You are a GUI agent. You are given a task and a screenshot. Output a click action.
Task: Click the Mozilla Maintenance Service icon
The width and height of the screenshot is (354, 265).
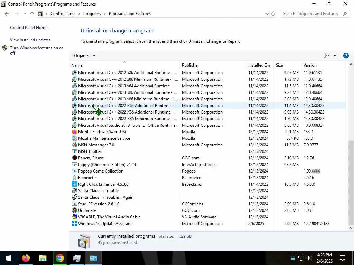(74, 138)
